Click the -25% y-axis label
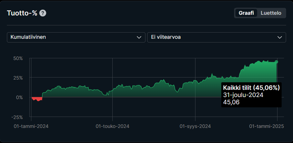This screenshot has width=293, height=143. 17,117
